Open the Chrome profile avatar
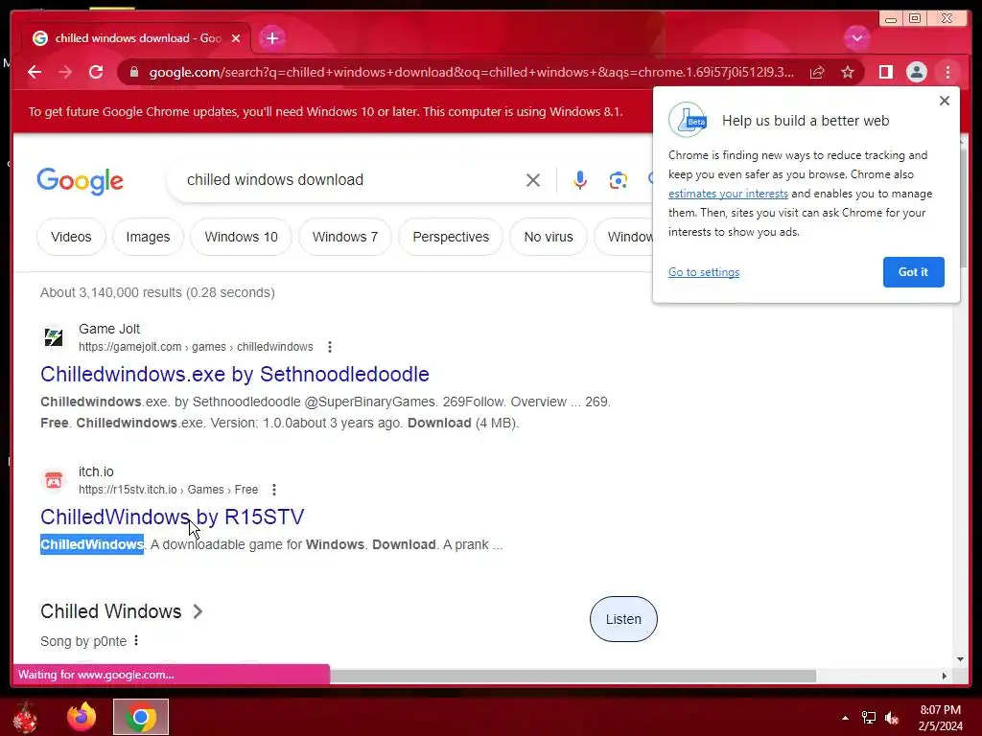 pos(916,73)
